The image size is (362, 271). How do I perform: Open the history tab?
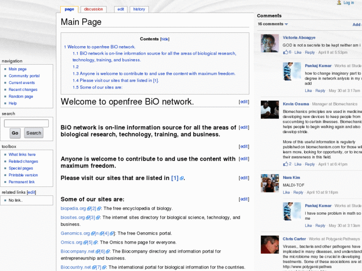point(139,9)
